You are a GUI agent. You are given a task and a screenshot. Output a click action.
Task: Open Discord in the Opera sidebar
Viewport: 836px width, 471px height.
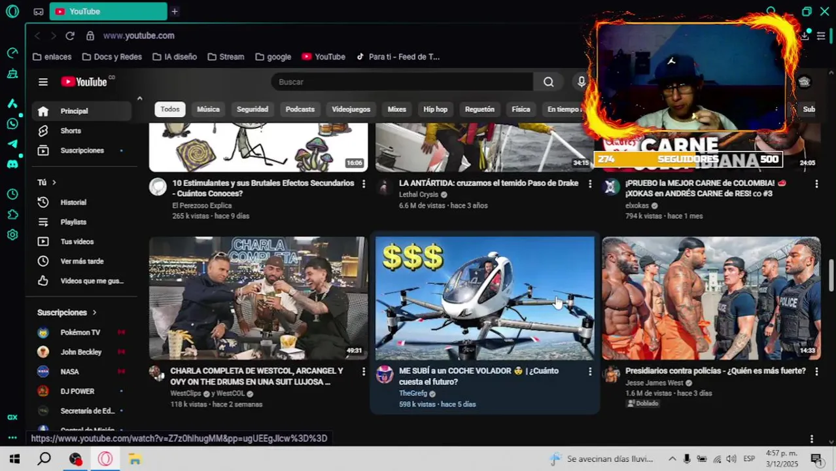12,164
